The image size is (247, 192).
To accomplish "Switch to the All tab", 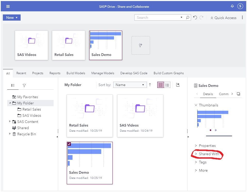I will [8, 73].
